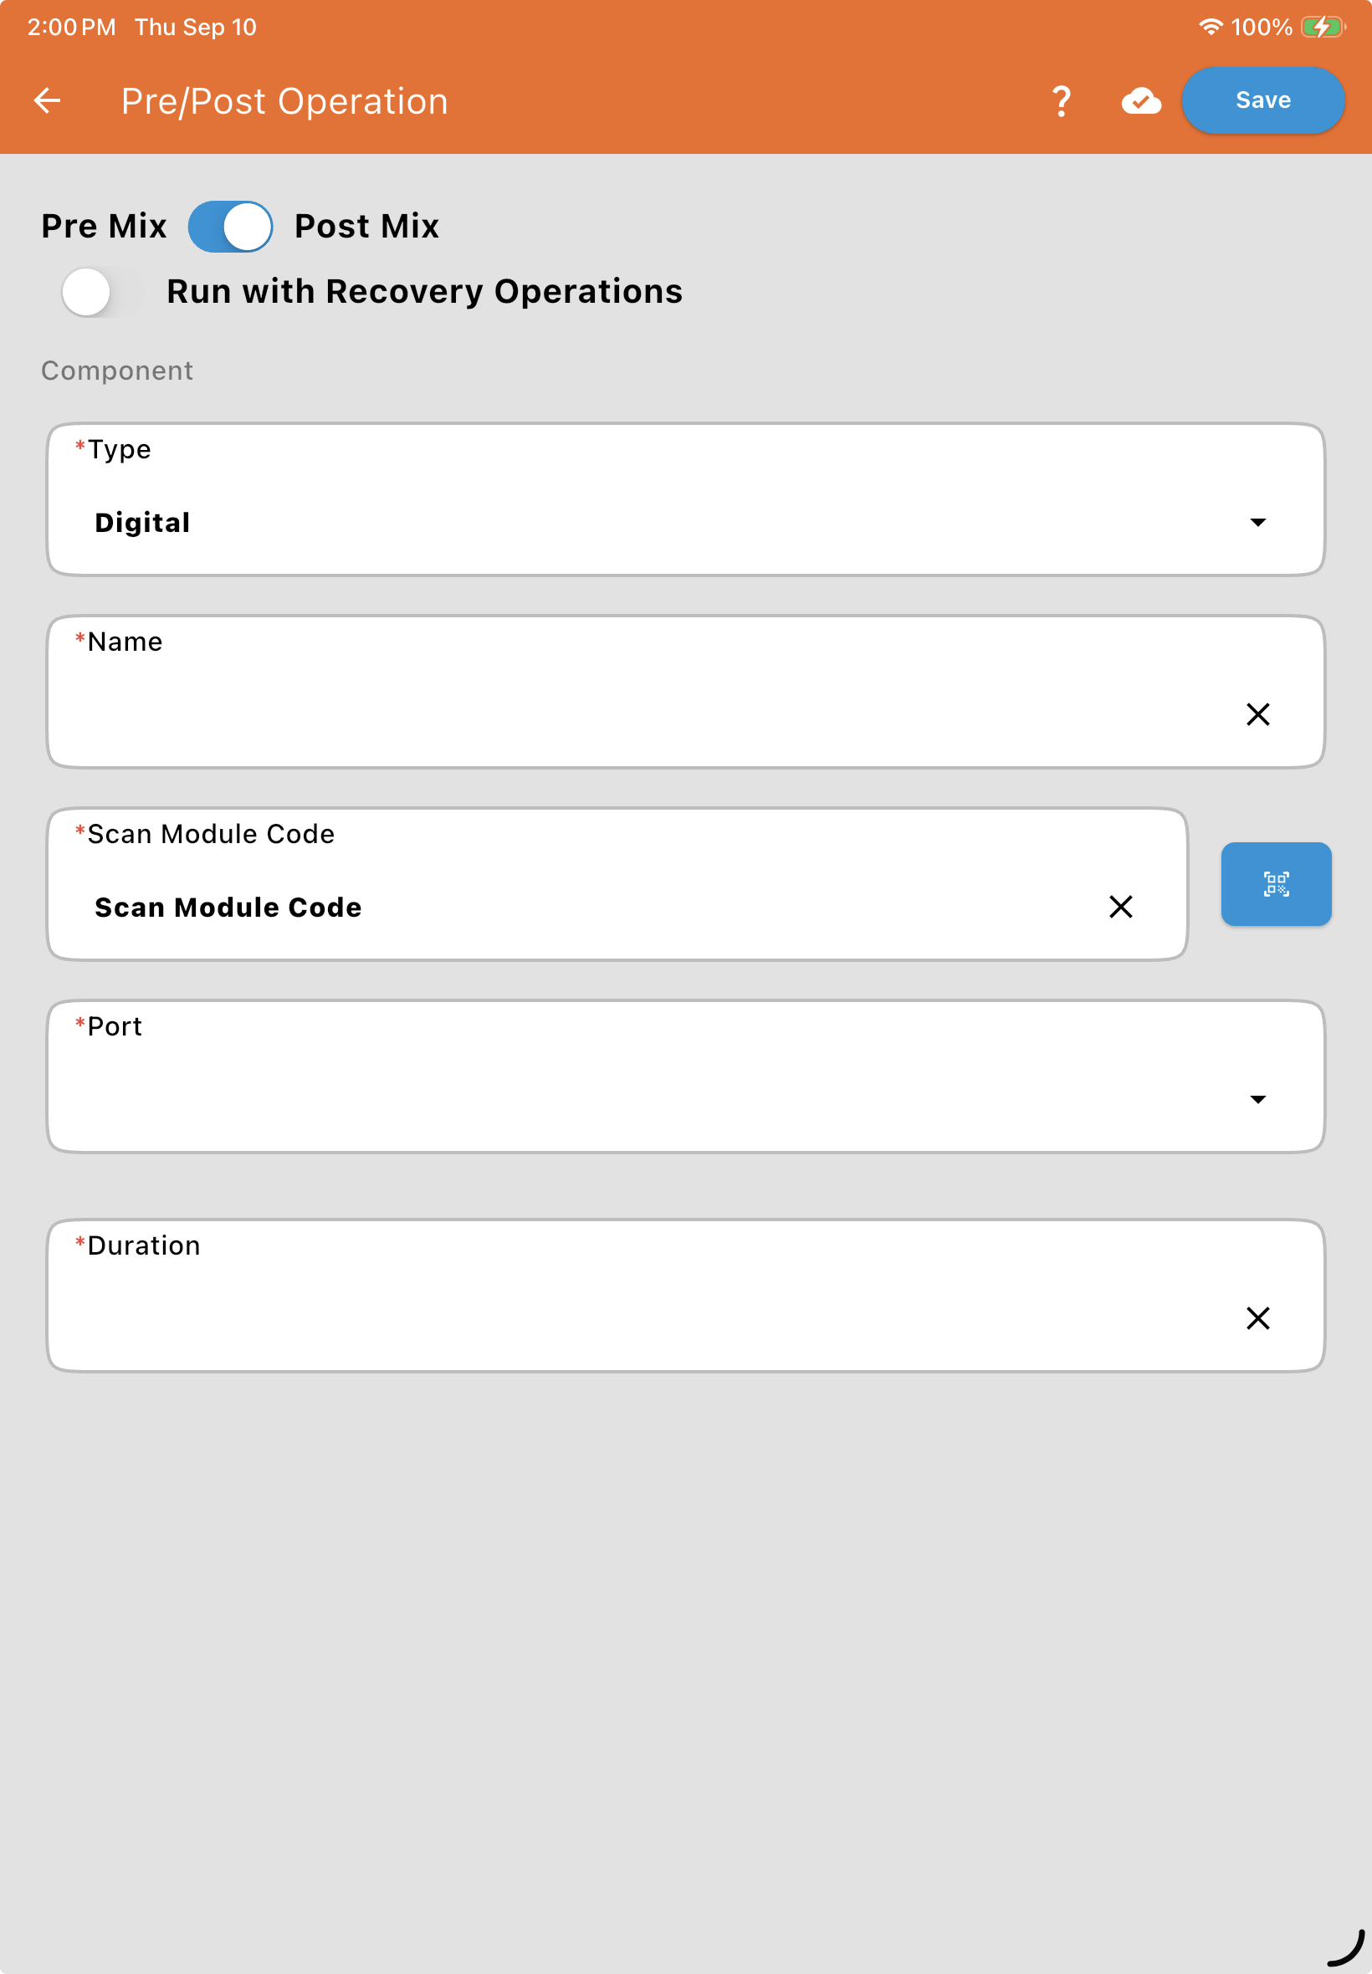Clear the Duration field with X
Viewport: 1372px width, 1974px height.
1257,1318
